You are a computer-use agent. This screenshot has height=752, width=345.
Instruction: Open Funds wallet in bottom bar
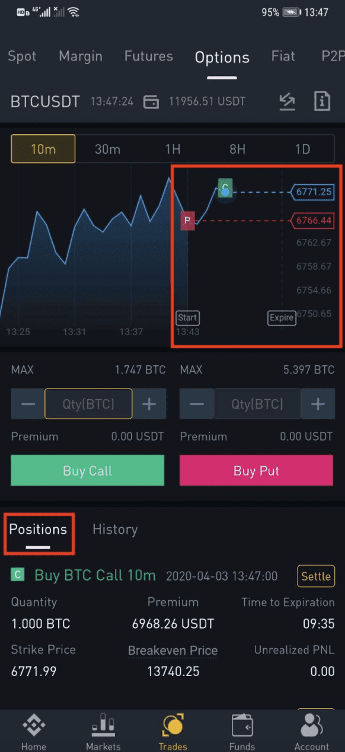(x=242, y=731)
